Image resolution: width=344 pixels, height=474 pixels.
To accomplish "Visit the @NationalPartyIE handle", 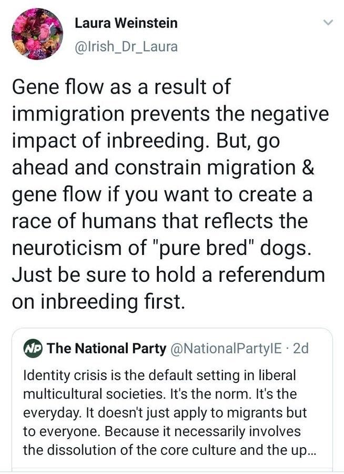I will pyautogui.click(x=226, y=349).
